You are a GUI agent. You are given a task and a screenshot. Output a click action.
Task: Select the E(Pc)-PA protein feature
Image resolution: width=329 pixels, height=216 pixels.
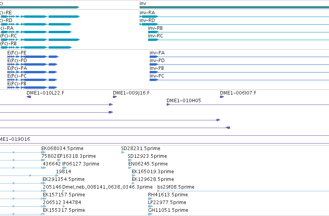(32, 72)
